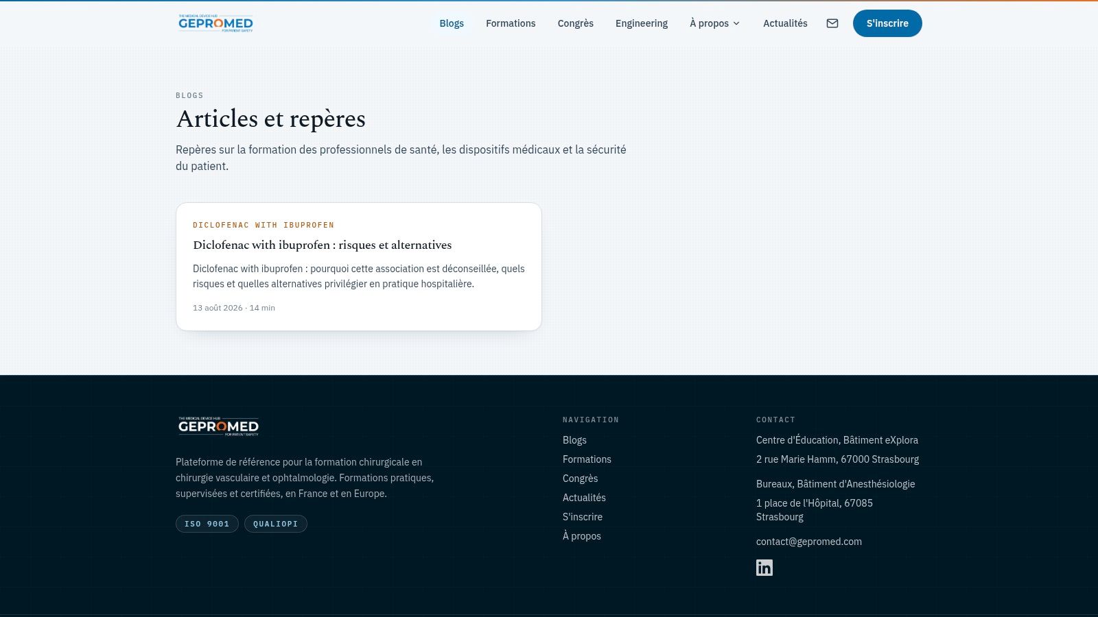Image resolution: width=1098 pixels, height=617 pixels.
Task: Open the article title 'Diclofenac with ibuprofen : risques et alternatives'
Action: pos(323,245)
